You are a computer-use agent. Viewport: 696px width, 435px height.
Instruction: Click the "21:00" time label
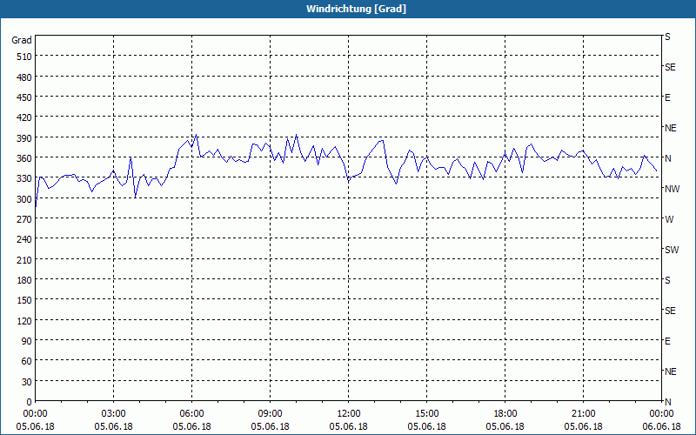point(583,414)
